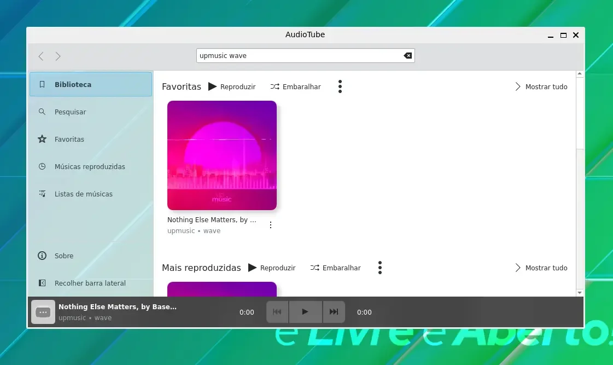
Task: Show all Favoritas with Mostrar tudo
Action: click(x=541, y=86)
